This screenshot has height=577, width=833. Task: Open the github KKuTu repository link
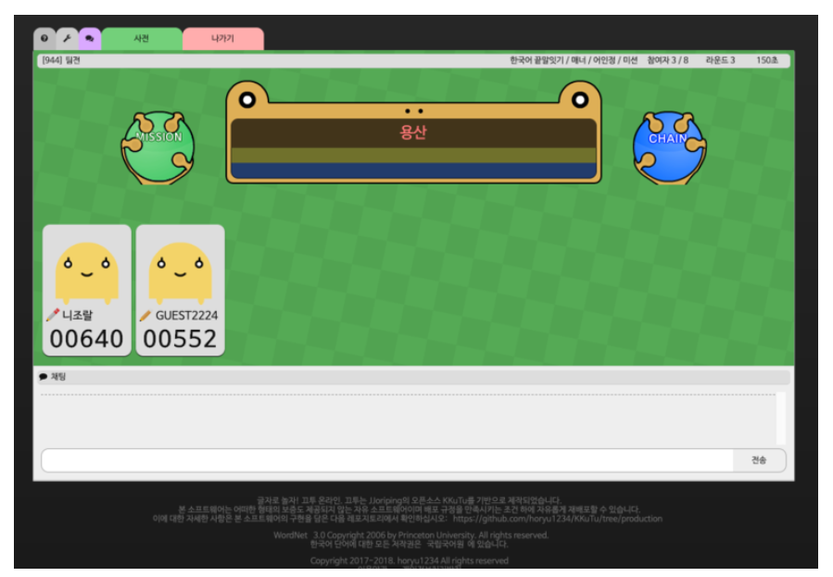(x=557, y=519)
